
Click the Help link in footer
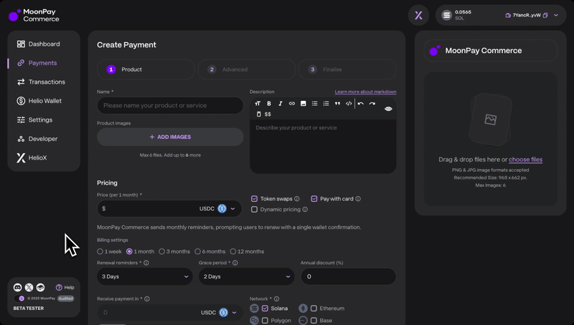65,288
